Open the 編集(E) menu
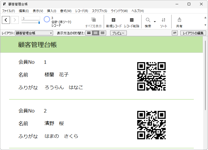Screen dimensions: 208x150 pyautogui.click(x=24, y=11)
